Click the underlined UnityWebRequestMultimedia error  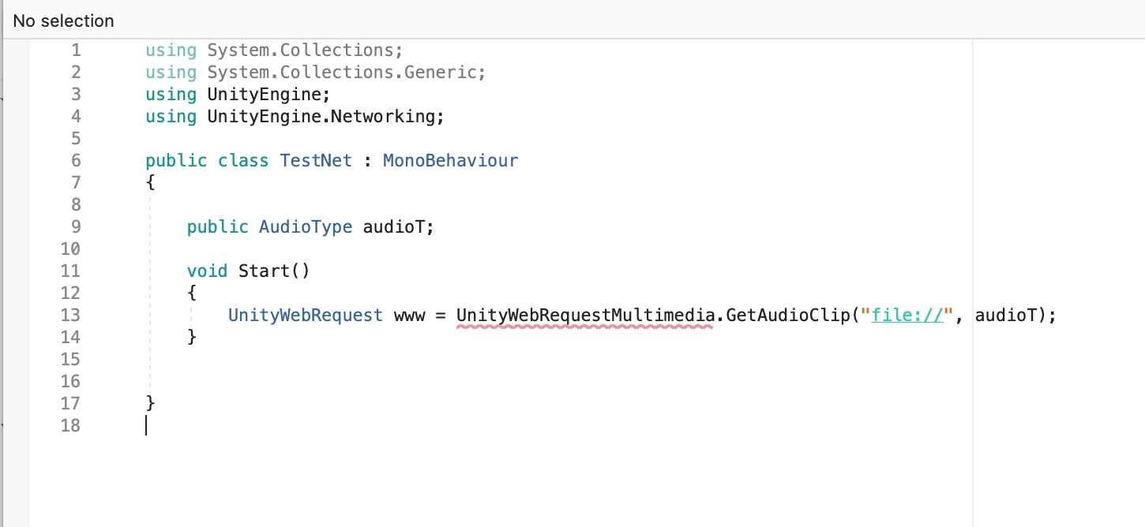click(584, 316)
